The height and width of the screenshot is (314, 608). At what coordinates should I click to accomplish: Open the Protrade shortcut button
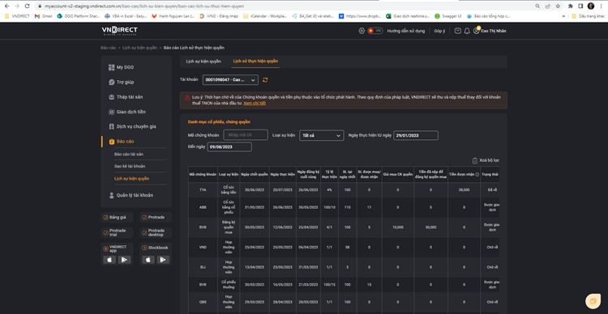(x=156, y=217)
